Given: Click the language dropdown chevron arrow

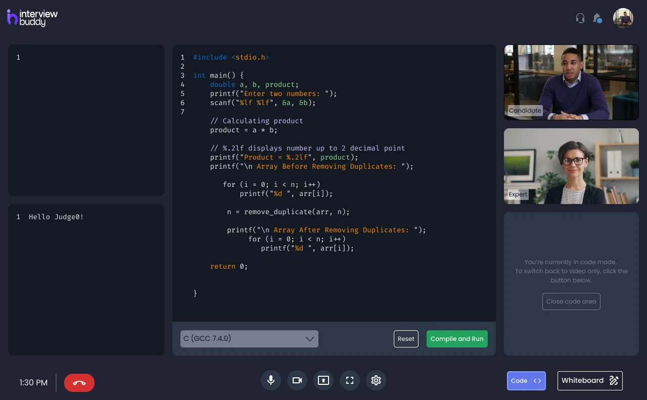Looking at the screenshot, I should click(310, 339).
